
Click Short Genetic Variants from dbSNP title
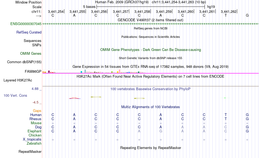(x=150, y=58)
